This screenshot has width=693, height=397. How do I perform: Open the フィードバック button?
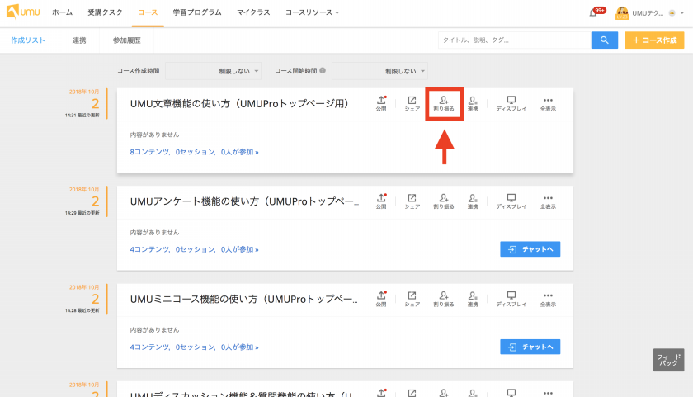668,360
